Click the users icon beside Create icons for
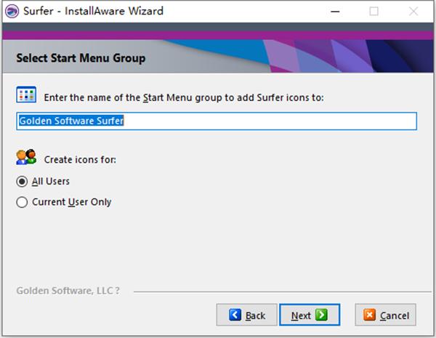This screenshot has height=338, width=436. pos(26,157)
